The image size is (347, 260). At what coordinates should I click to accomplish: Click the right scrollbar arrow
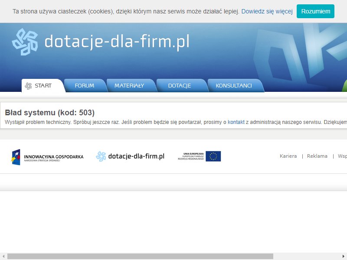(344, 257)
